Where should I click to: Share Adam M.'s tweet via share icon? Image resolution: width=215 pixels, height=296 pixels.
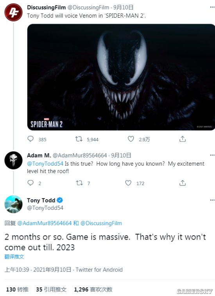pos(183,183)
